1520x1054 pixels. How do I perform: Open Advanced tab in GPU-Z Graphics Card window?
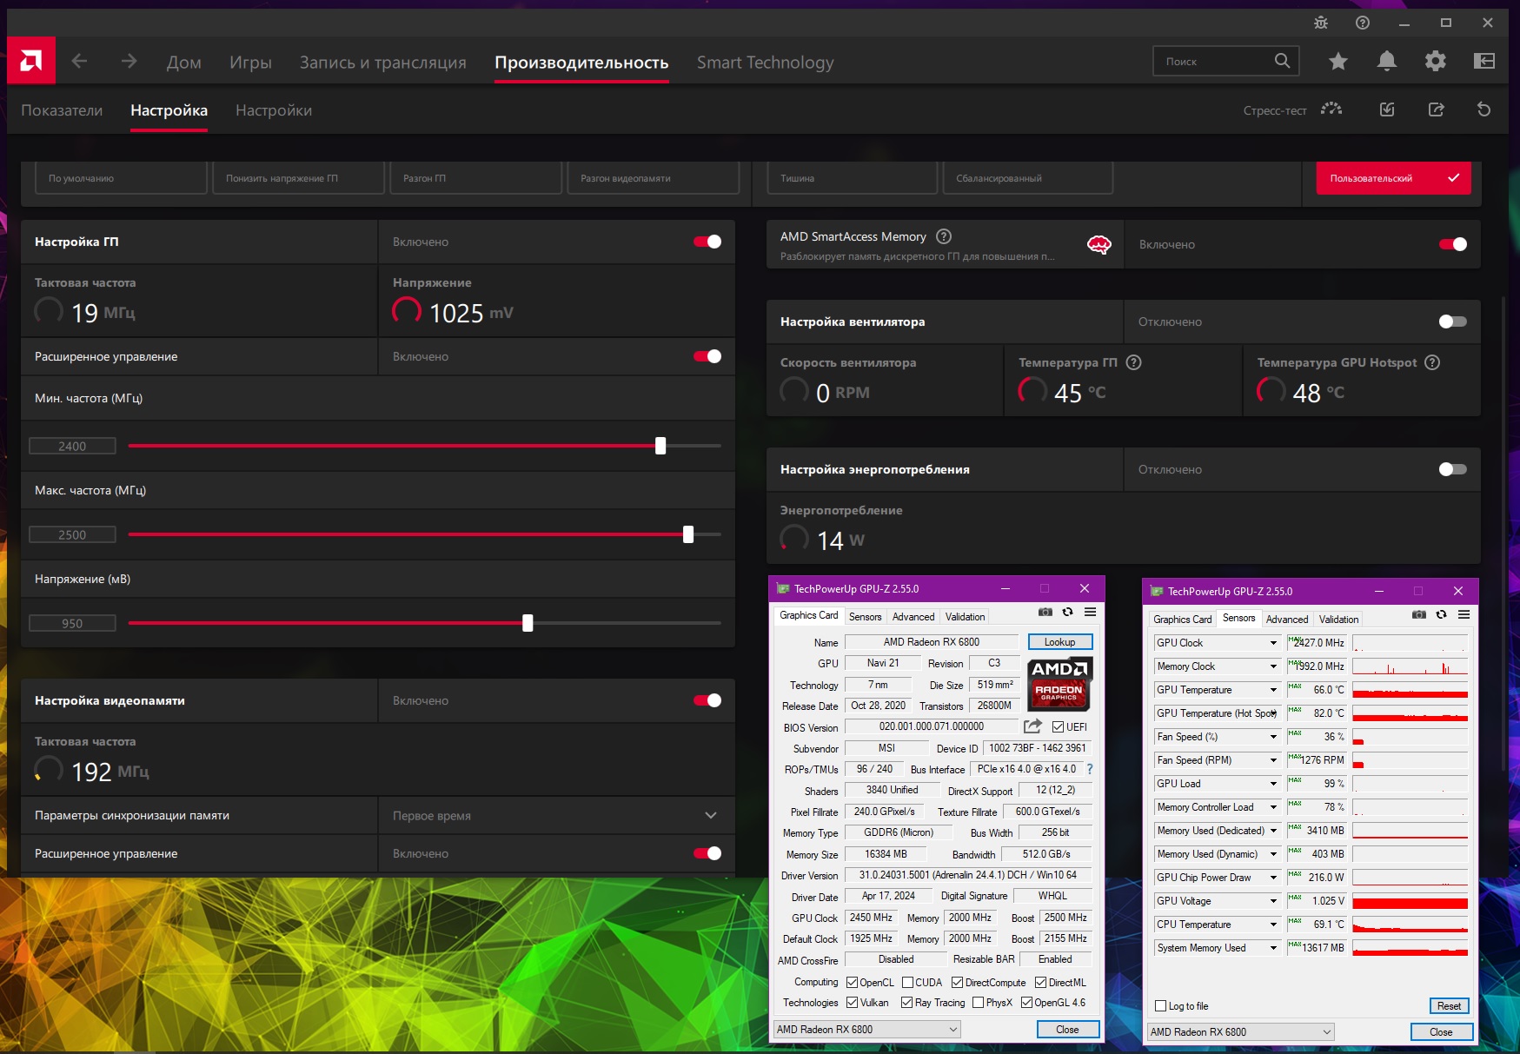[x=913, y=617]
